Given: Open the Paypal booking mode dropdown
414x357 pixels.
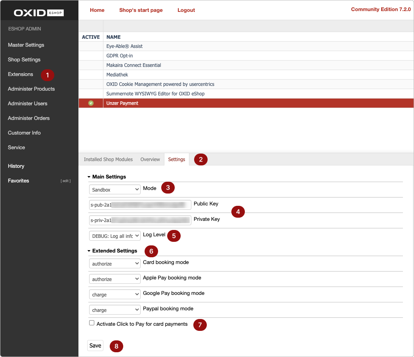Looking at the screenshot, I should click(114, 310).
